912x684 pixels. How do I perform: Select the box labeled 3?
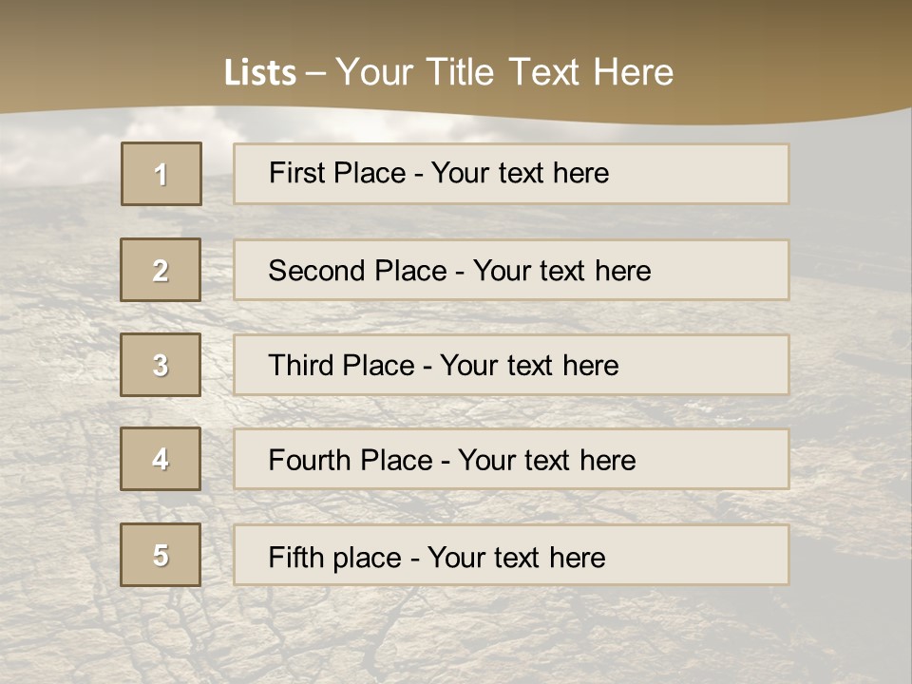pos(161,365)
